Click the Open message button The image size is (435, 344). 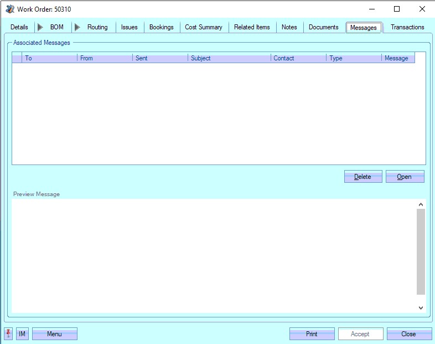click(405, 177)
